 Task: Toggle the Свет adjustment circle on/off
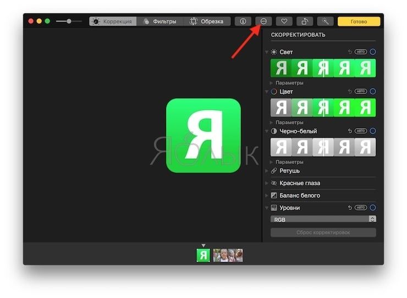click(x=373, y=52)
